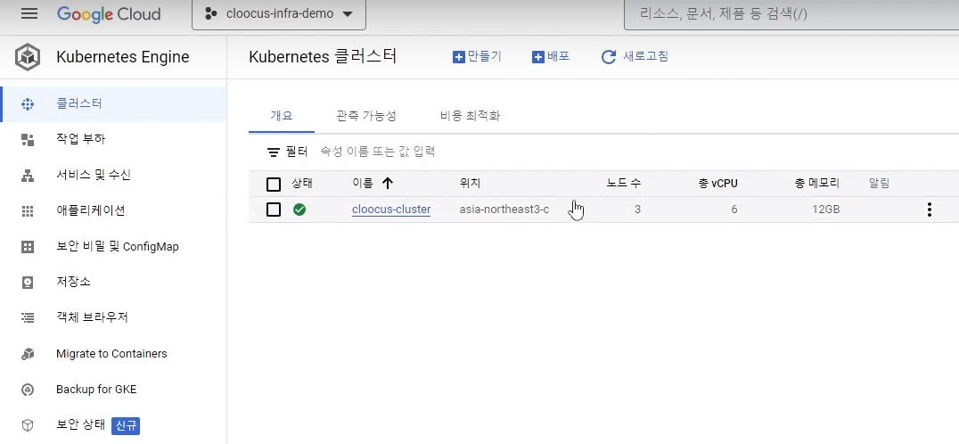This screenshot has height=444, width=959.
Task: Click the 위치 column header
Action: click(470, 183)
